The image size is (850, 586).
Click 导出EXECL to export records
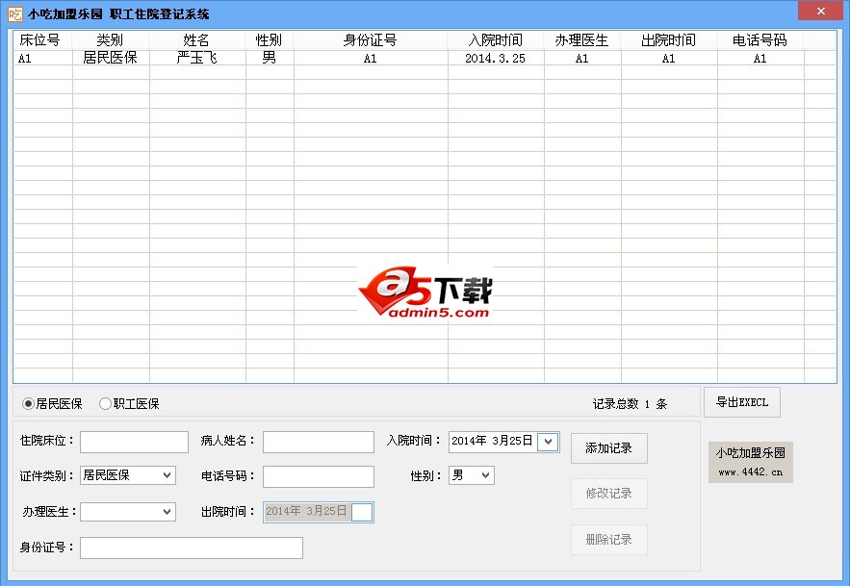[x=741, y=402]
